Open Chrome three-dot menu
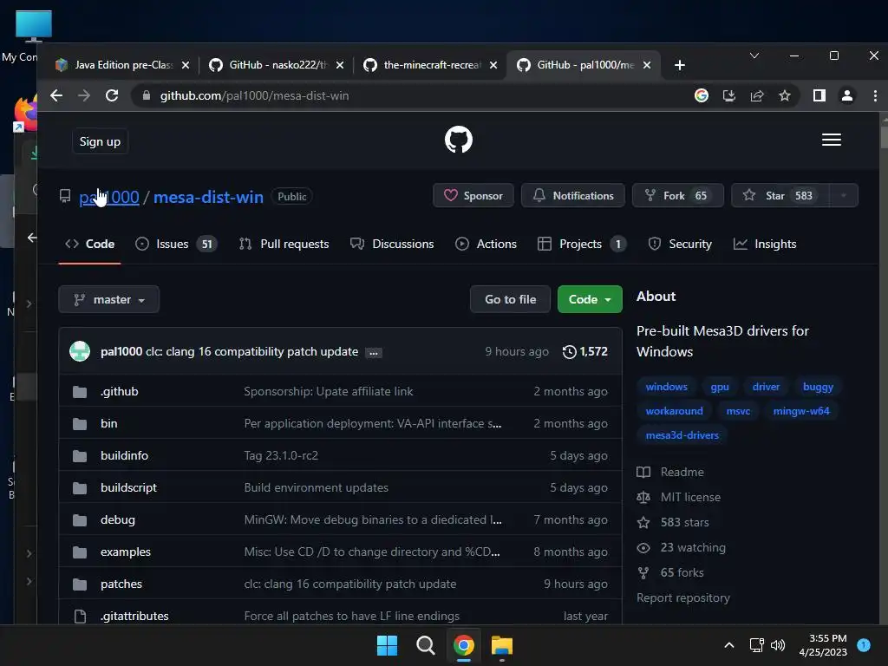888x666 pixels. pyautogui.click(x=875, y=95)
